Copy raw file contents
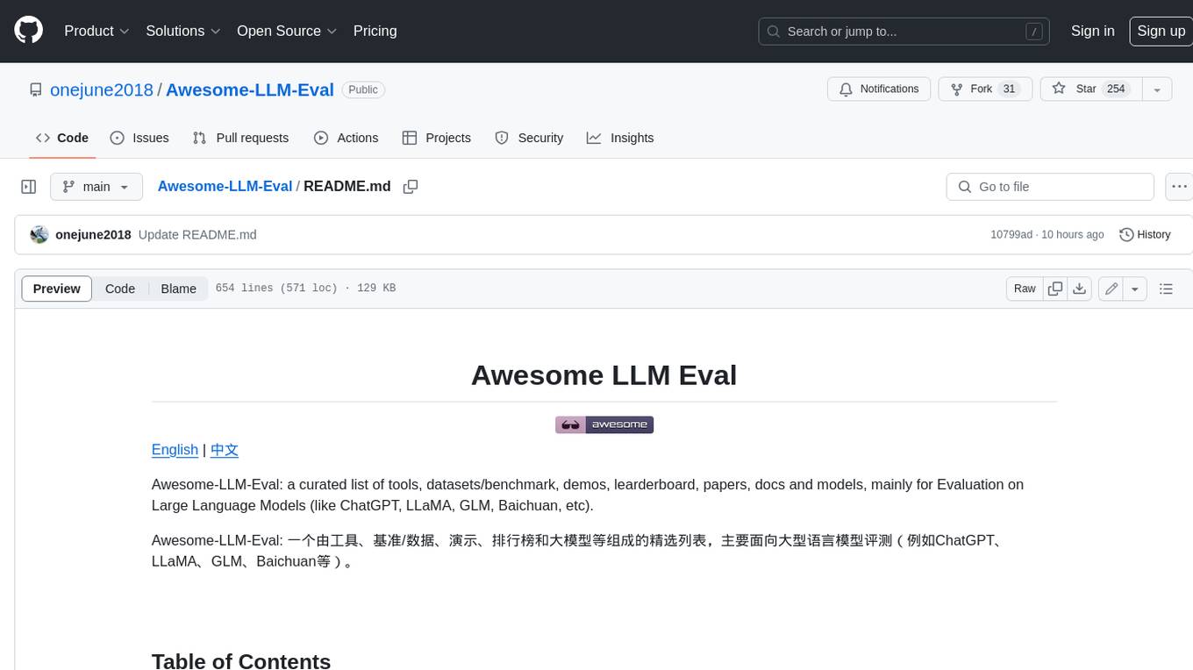1193x670 pixels. [1055, 289]
